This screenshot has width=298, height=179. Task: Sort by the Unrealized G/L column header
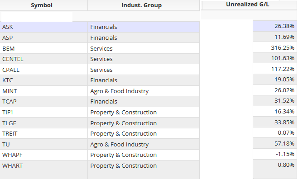click(x=249, y=5)
